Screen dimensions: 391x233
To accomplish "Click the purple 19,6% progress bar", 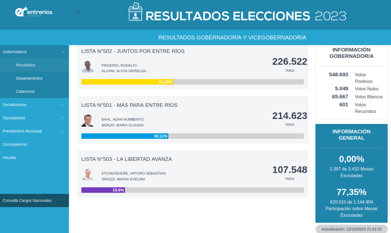I will point(103,190).
